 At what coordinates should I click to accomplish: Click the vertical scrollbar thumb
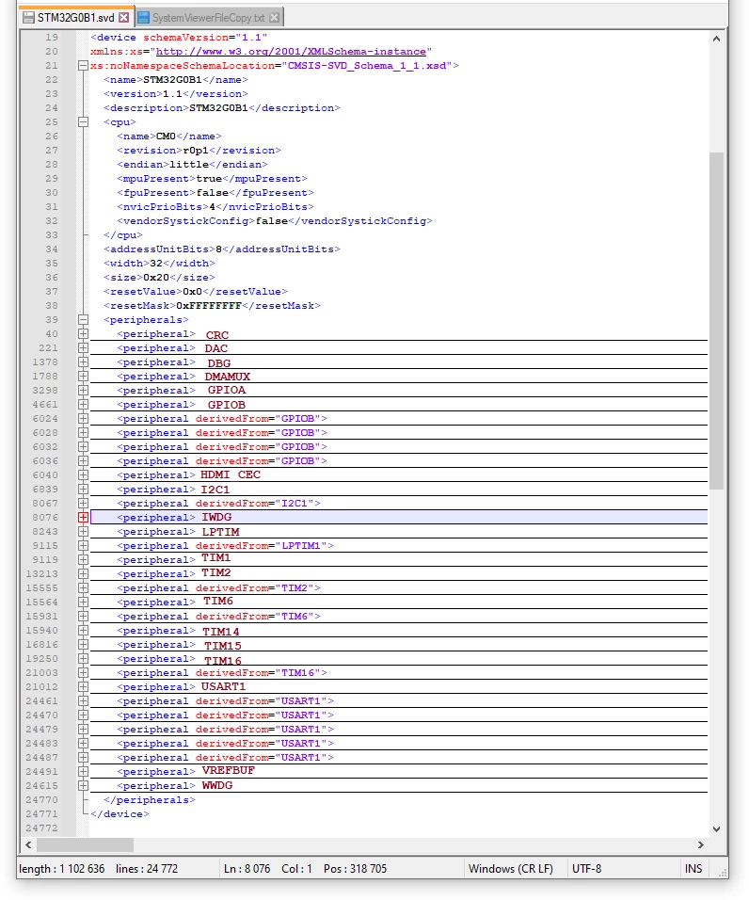[x=716, y=320]
